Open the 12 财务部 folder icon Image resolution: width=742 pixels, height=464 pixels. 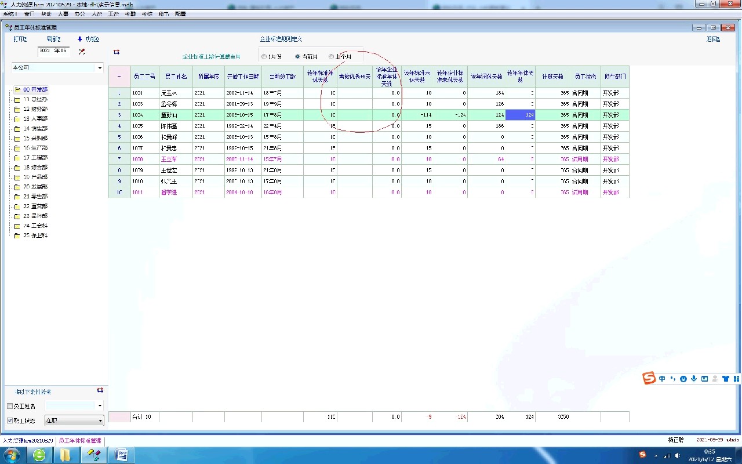click(17, 109)
